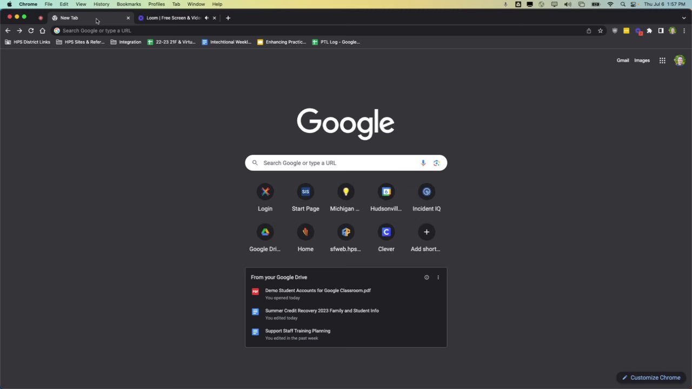Click the Customize Chrome button
This screenshot has width=692, height=389.
[651, 378]
